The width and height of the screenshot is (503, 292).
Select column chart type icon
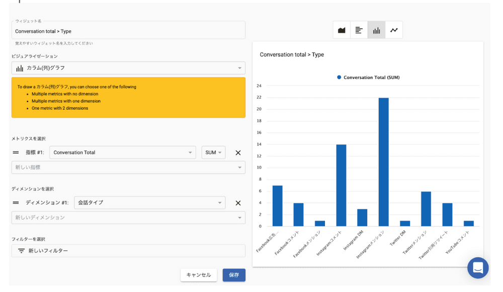[x=376, y=30]
